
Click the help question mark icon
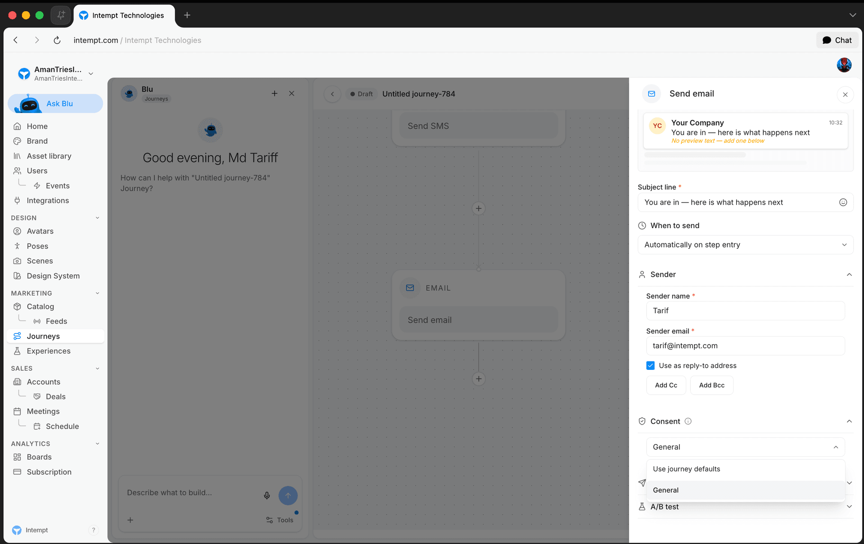(x=93, y=530)
